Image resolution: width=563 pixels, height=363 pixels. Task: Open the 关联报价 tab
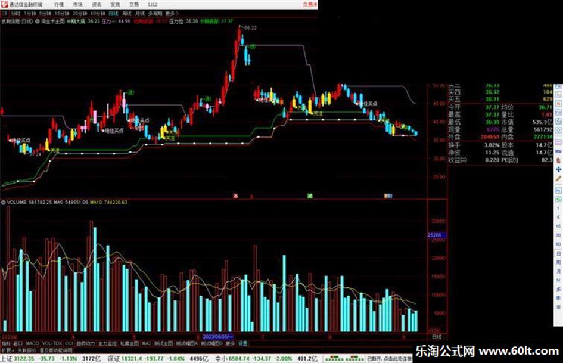tap(27, 350)
